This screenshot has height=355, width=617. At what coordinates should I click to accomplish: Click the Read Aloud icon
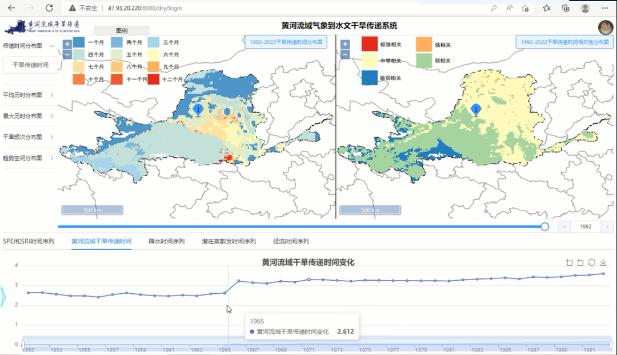coord(510,8)
